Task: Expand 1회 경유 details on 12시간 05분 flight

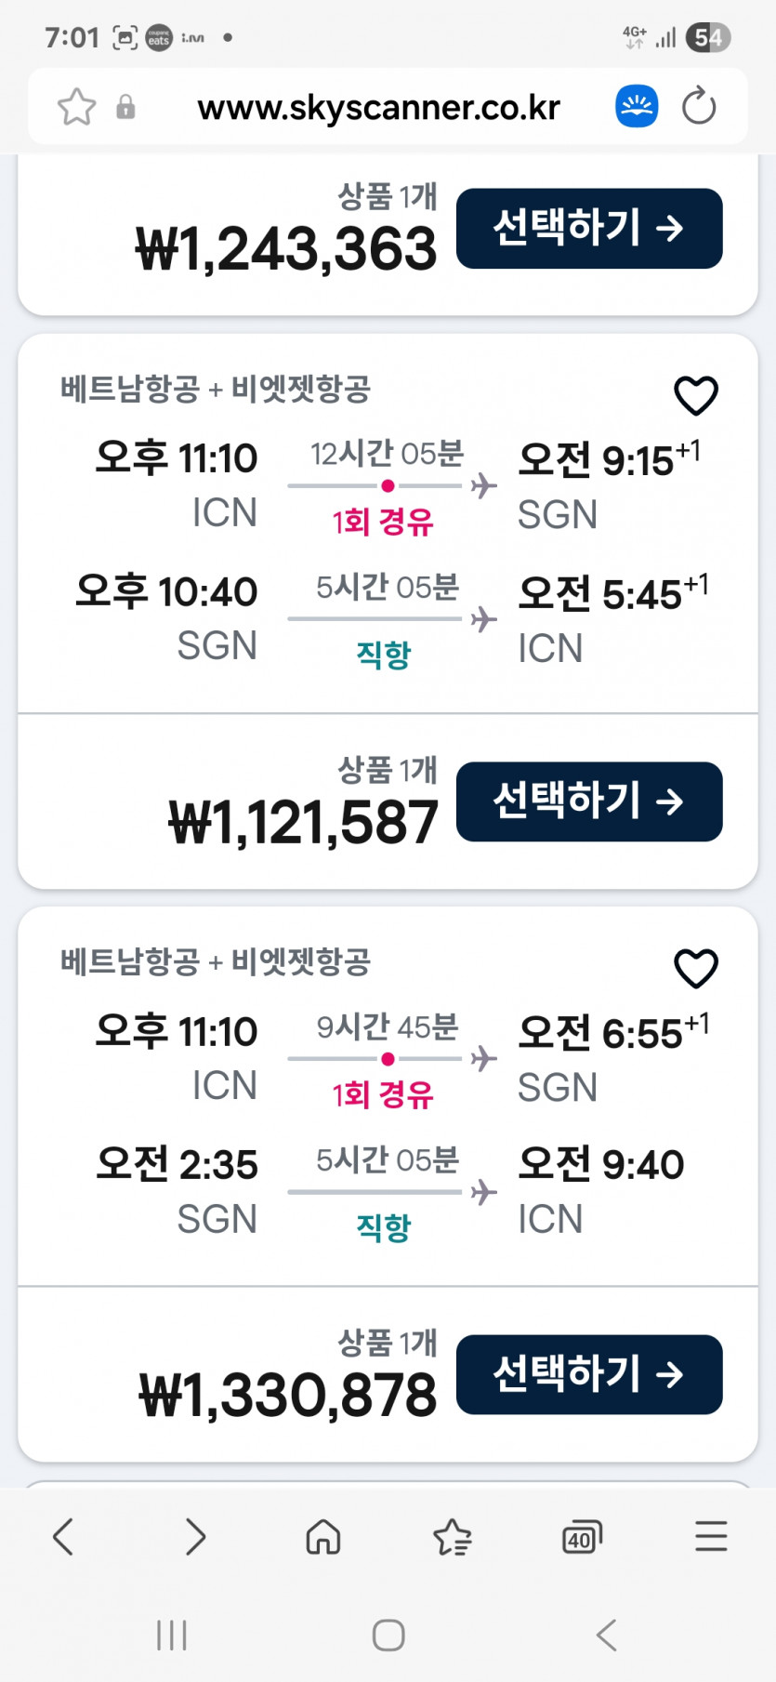Action: pyautogui.click(x=383, y=522)
